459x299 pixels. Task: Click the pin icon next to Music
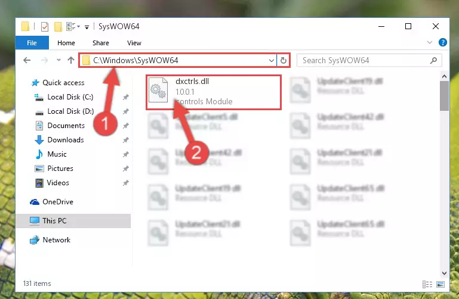click(x=125, y=154)
